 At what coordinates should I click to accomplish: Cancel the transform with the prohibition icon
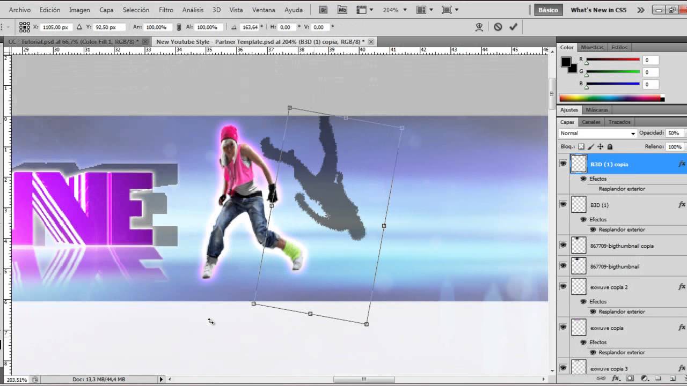498,27
